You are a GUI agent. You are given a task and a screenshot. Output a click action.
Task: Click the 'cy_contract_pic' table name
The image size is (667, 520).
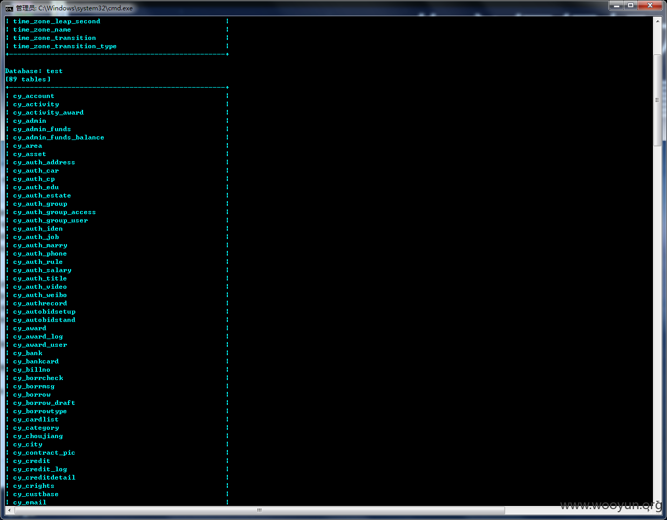[x=44, y=453]
